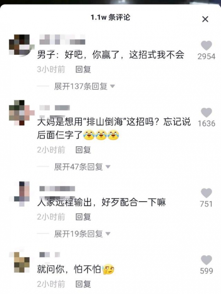Screen dimensions: 221x294
Task: Expand the 19 replies thread
Action: click(82, 234)
